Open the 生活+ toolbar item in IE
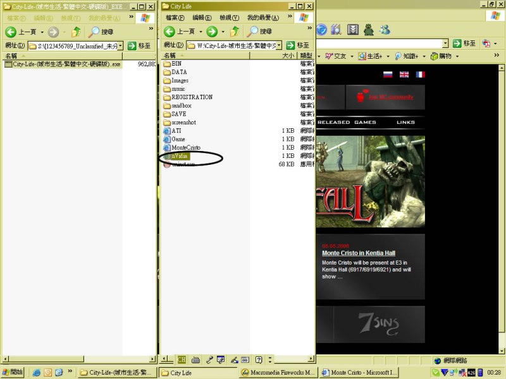This screenshot has height=379, width=506. coord(370,56)
